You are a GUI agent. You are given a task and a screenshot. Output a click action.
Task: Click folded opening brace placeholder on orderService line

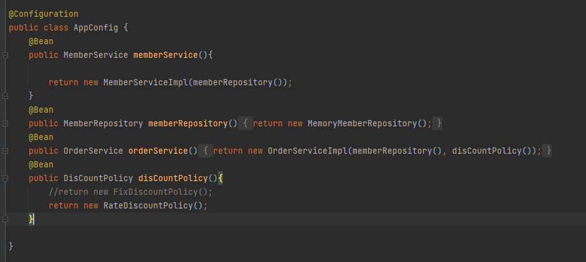[206, 151]
